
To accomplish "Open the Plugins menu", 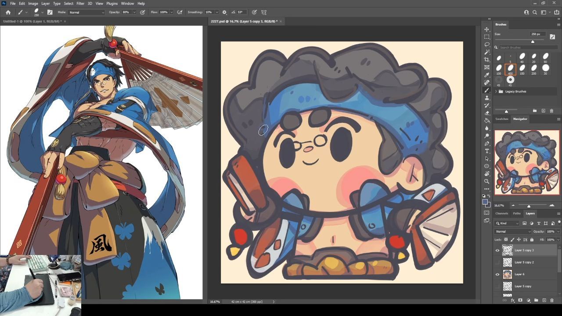I will click(112, 4).
